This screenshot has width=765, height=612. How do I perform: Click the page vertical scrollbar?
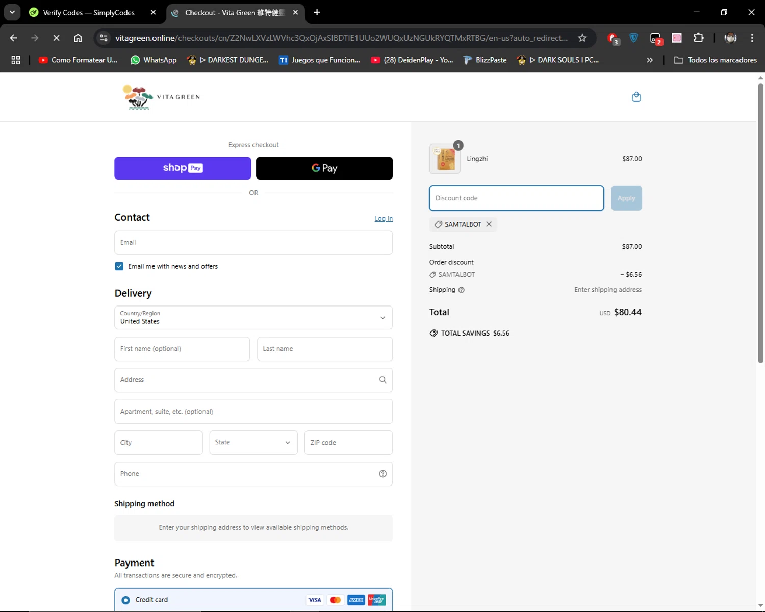click(x=760, y=223)
